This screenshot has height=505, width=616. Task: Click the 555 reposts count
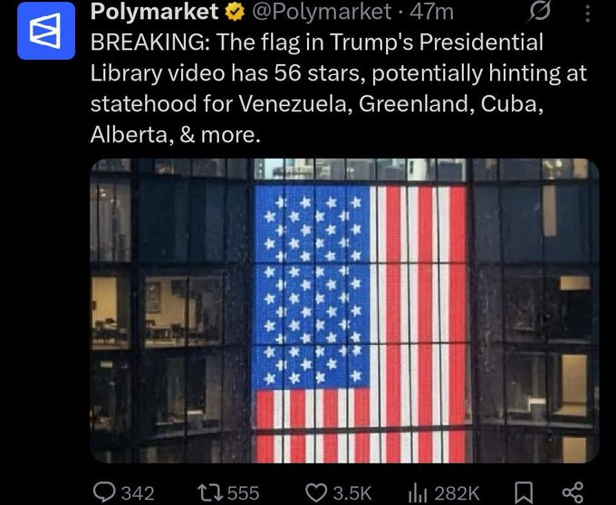click(243, 492)
